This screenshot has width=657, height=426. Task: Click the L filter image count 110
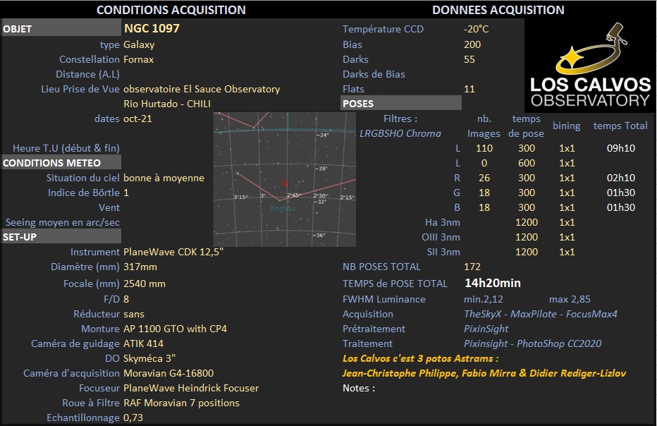point(484,148)
